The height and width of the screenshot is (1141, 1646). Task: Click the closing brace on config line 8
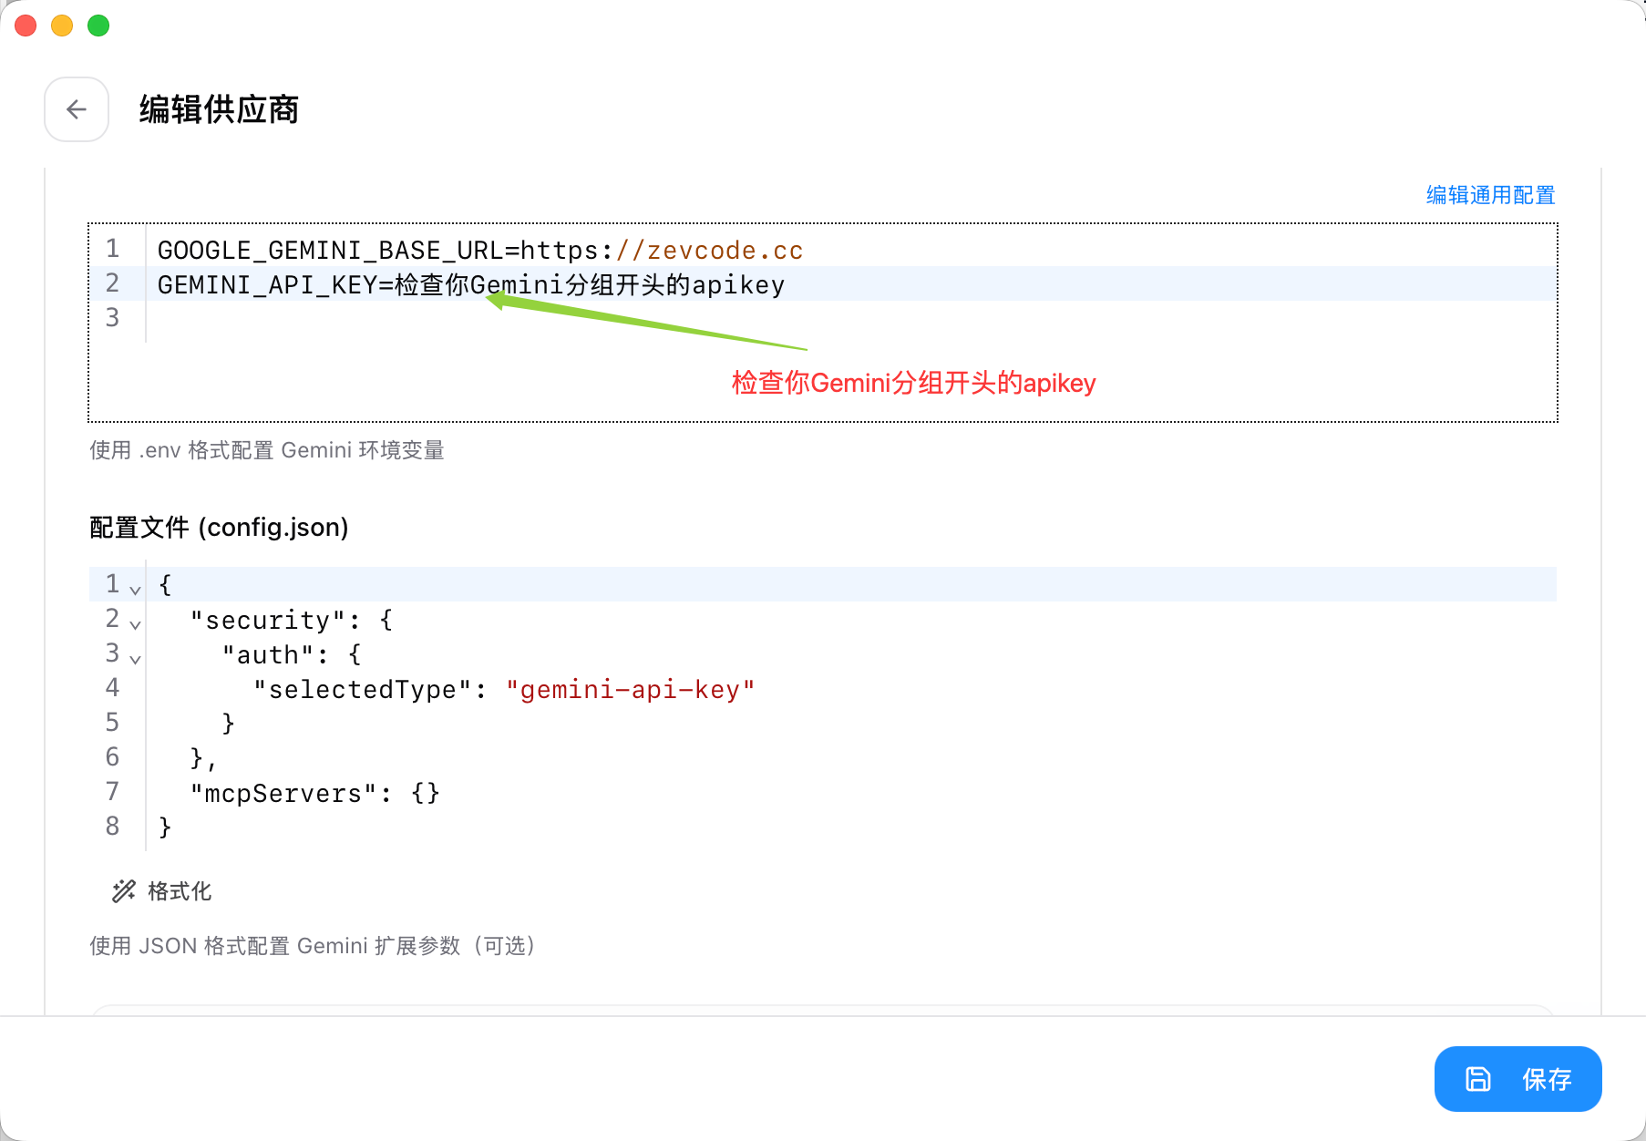pyautogui.click(x=165, y=827)
